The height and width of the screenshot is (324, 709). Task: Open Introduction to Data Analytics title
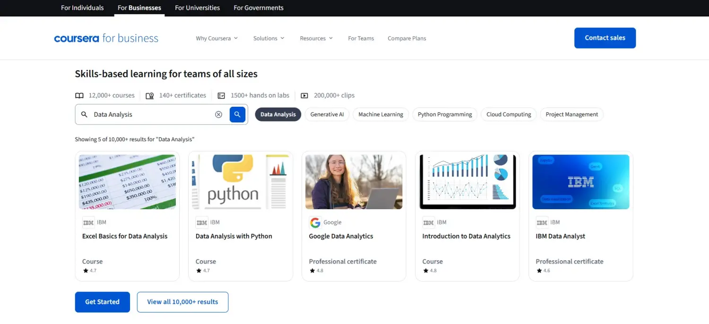467,236
